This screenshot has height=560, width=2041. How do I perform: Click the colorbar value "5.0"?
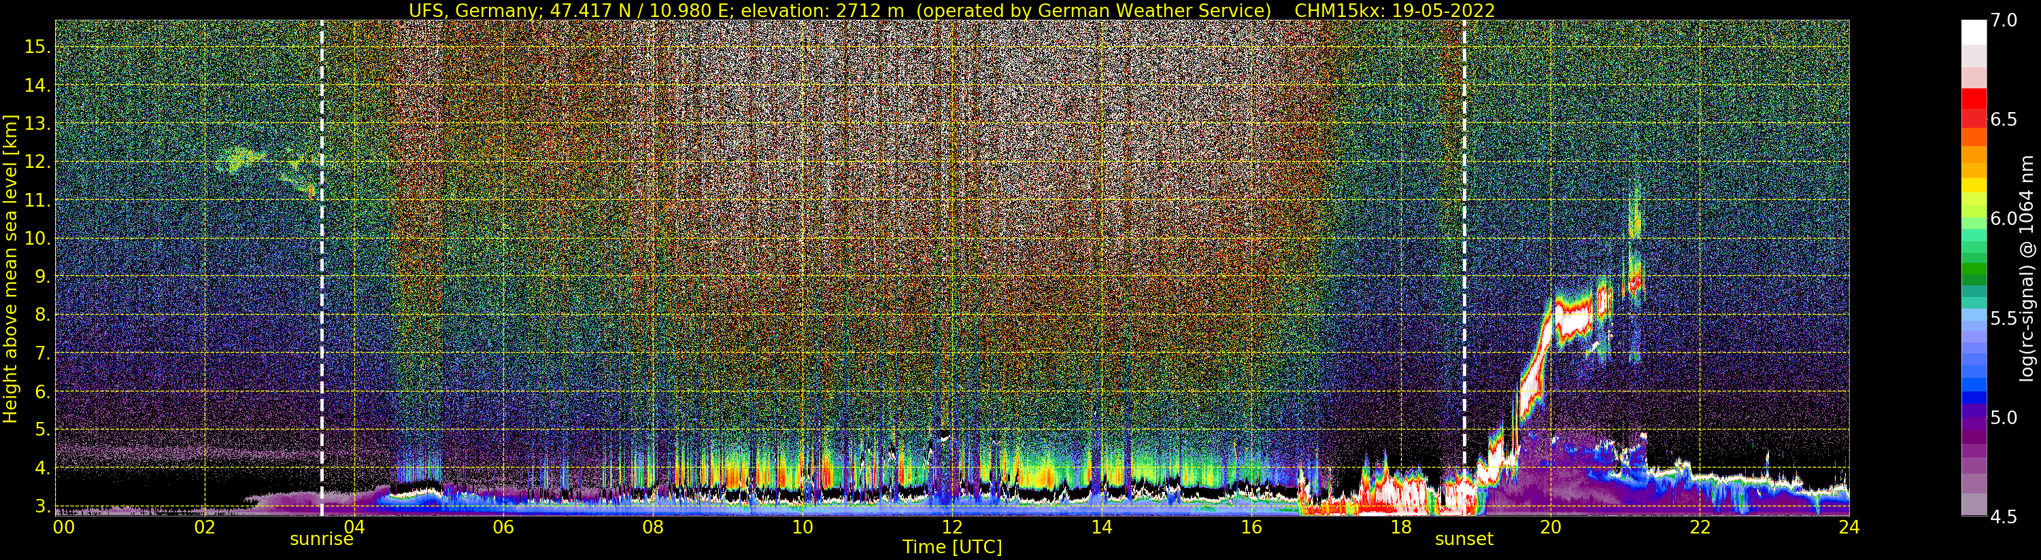point(2004,417)
